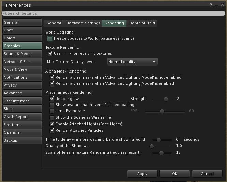The height and width of the screenshot is (182, 227).
Task: Click the Apply button
Action: click(x=142, y=174)
